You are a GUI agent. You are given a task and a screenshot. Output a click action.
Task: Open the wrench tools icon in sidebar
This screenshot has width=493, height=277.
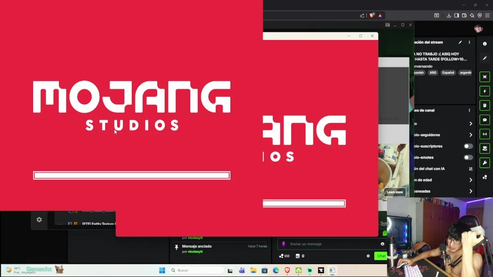point(485,163)
